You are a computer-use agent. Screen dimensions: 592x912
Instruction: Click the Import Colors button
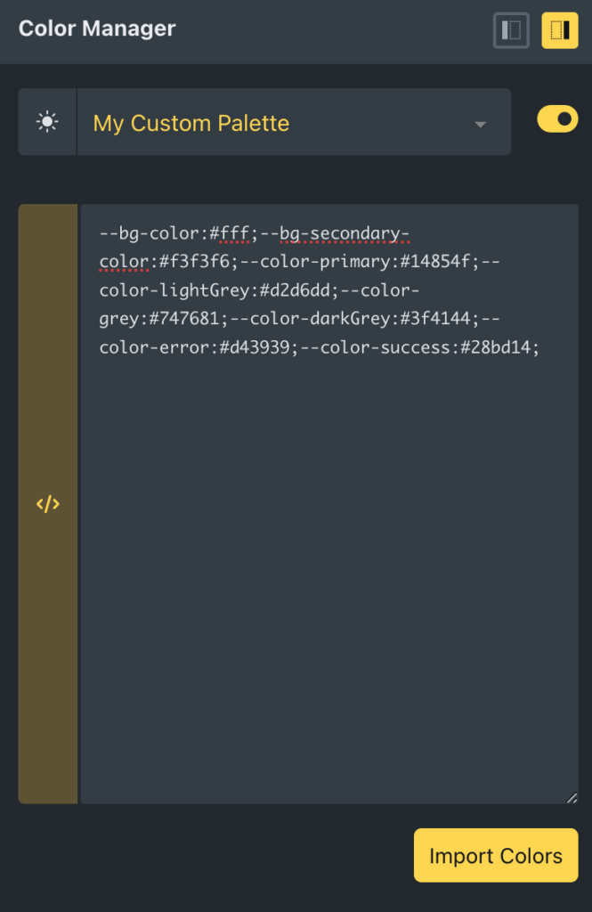[x=496, y=855]
